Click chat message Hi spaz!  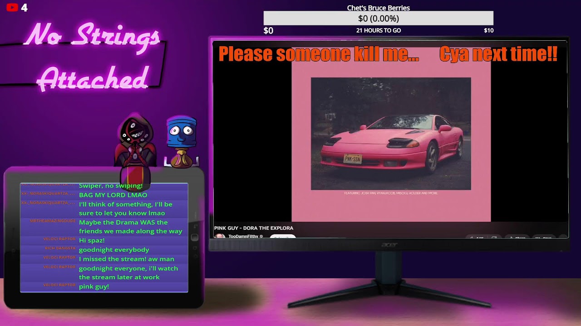pos(92,240)
